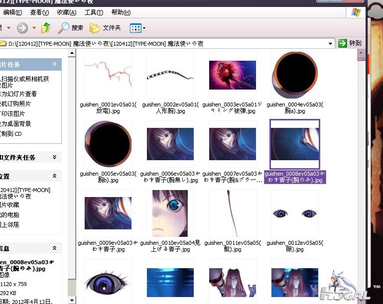The height and width of the screenshot is (304, 383).
Task: Click the copy to CD link
Action: [x=11, y=134]
